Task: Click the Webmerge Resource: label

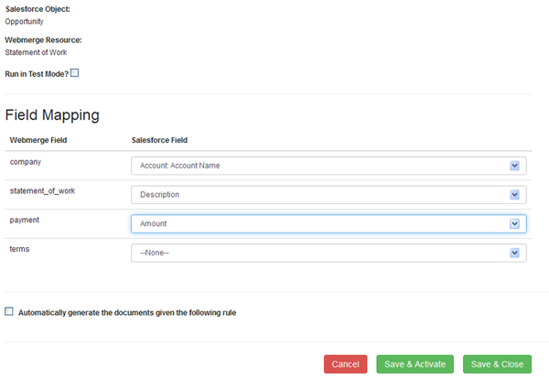Action: [43, 40]
